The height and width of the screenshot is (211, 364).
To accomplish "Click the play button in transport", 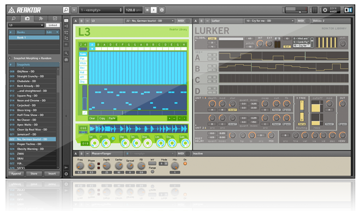I will 154,10.
